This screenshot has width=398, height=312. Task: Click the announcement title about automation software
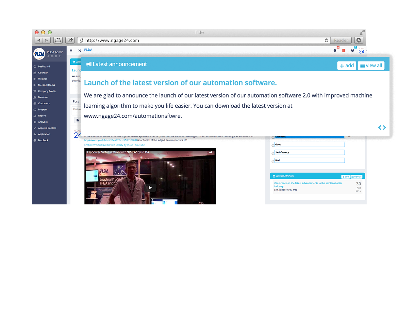coord(180,83)
